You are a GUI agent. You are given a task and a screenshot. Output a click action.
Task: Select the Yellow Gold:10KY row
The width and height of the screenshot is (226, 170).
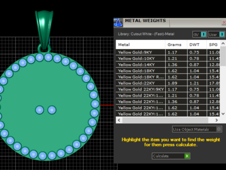(x=168, y=59)
